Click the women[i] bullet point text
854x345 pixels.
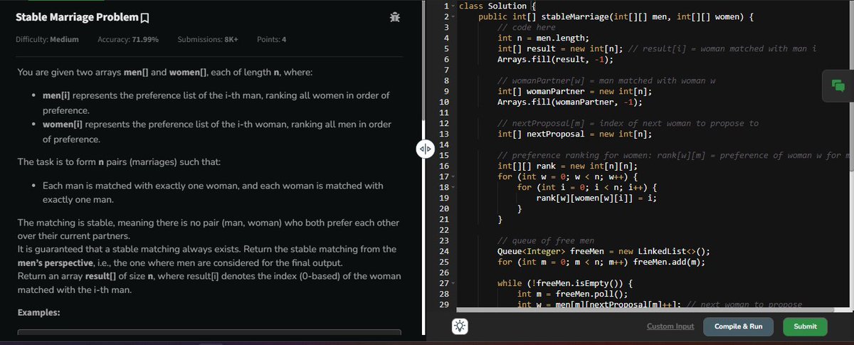217,132
